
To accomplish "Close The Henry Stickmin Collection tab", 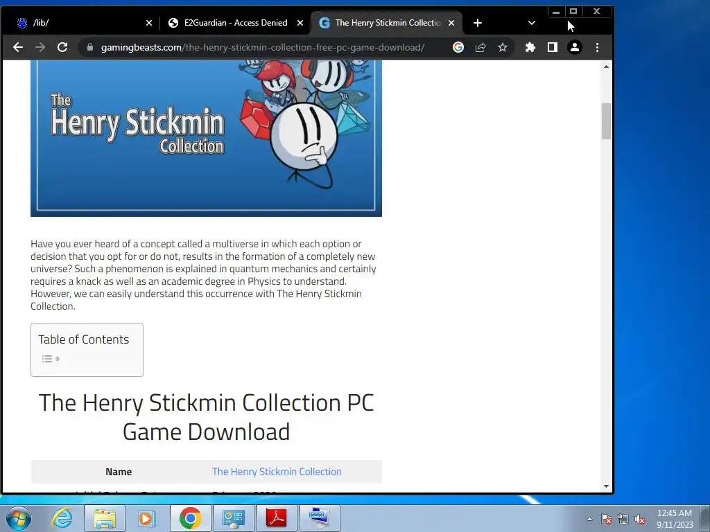I will click(x=451, y=23).
